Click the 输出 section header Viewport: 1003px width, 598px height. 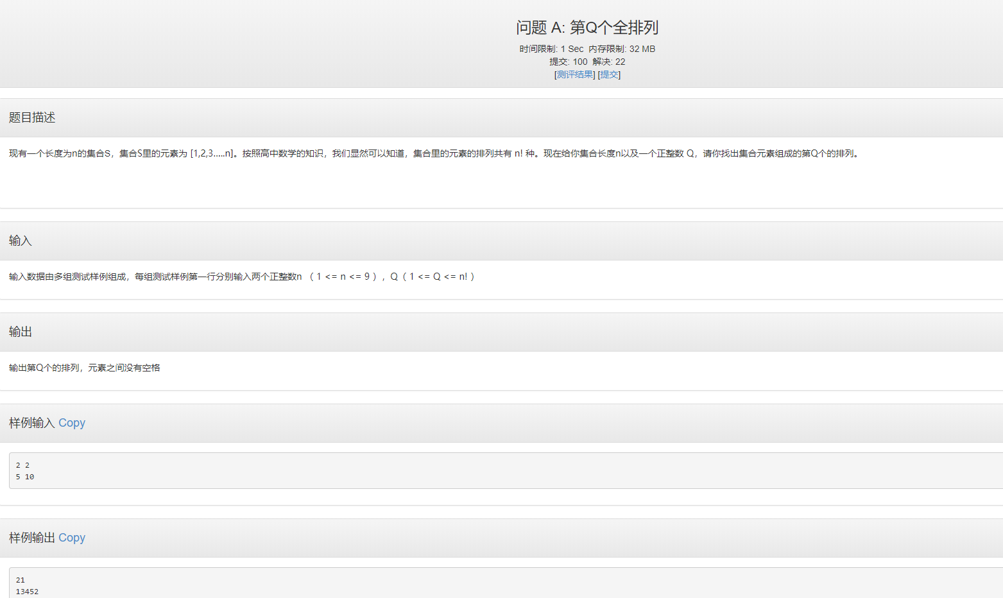point(20,332)
